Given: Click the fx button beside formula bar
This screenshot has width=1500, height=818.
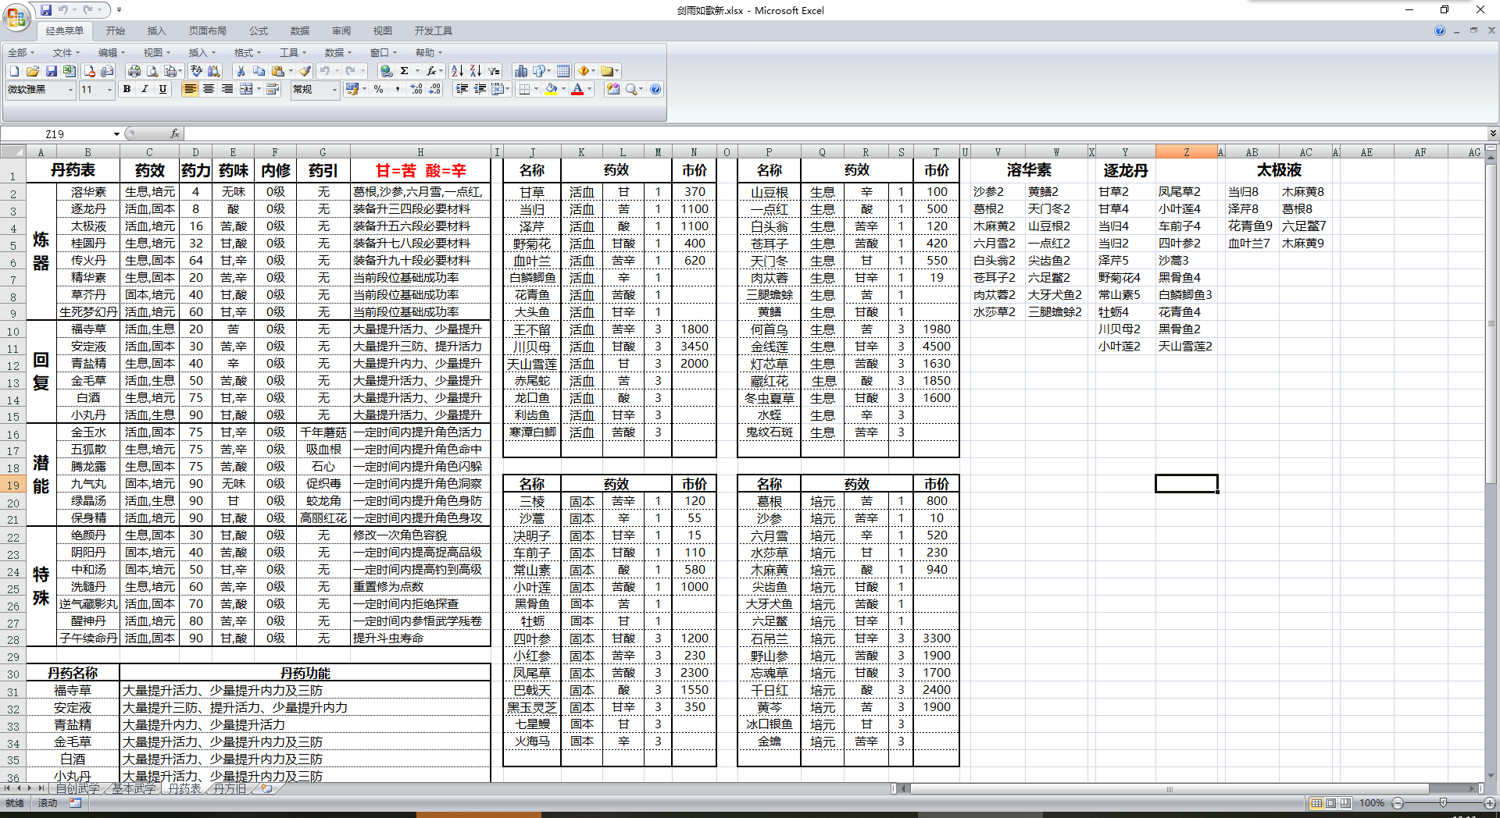Looking at the screenshot, I should point(175,133).
